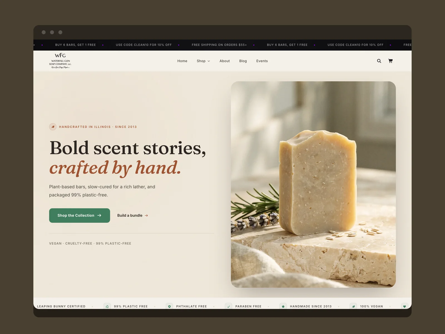This screenshot has width=445, height=334.
Task: Click the Plant-based bars description paragraph
Action: pos(102,191)
